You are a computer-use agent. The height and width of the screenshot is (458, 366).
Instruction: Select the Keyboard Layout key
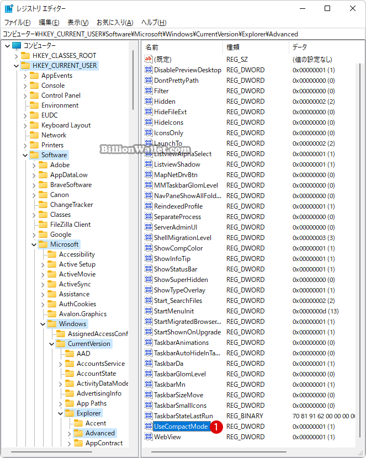pyautogui.click(x=66, y=125)
